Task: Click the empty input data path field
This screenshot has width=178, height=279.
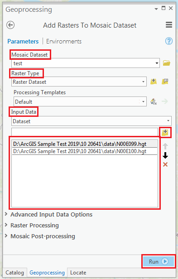Action: pyautogui.click(x=85, y=132)
